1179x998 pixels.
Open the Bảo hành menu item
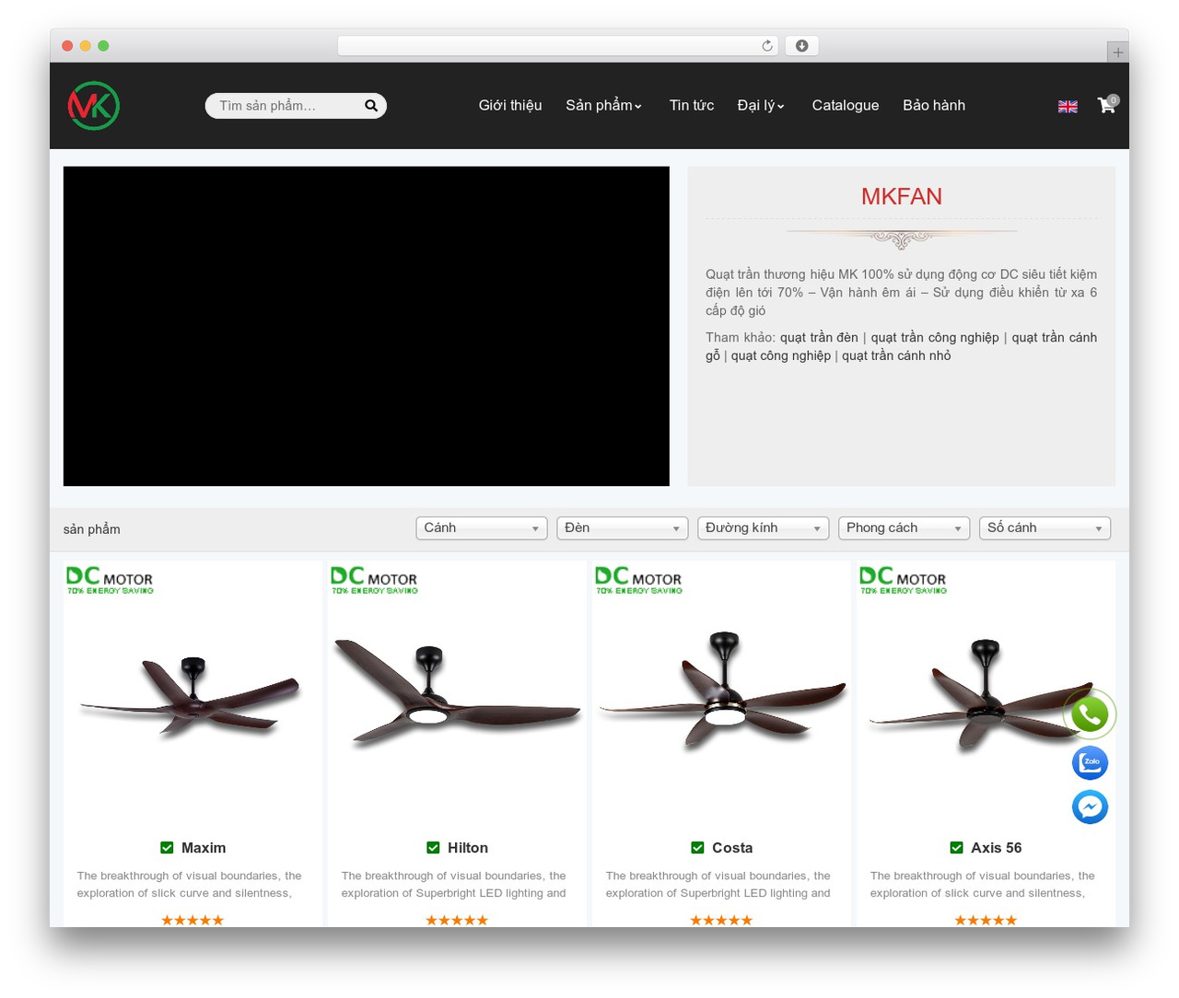(x=934, y=106)
